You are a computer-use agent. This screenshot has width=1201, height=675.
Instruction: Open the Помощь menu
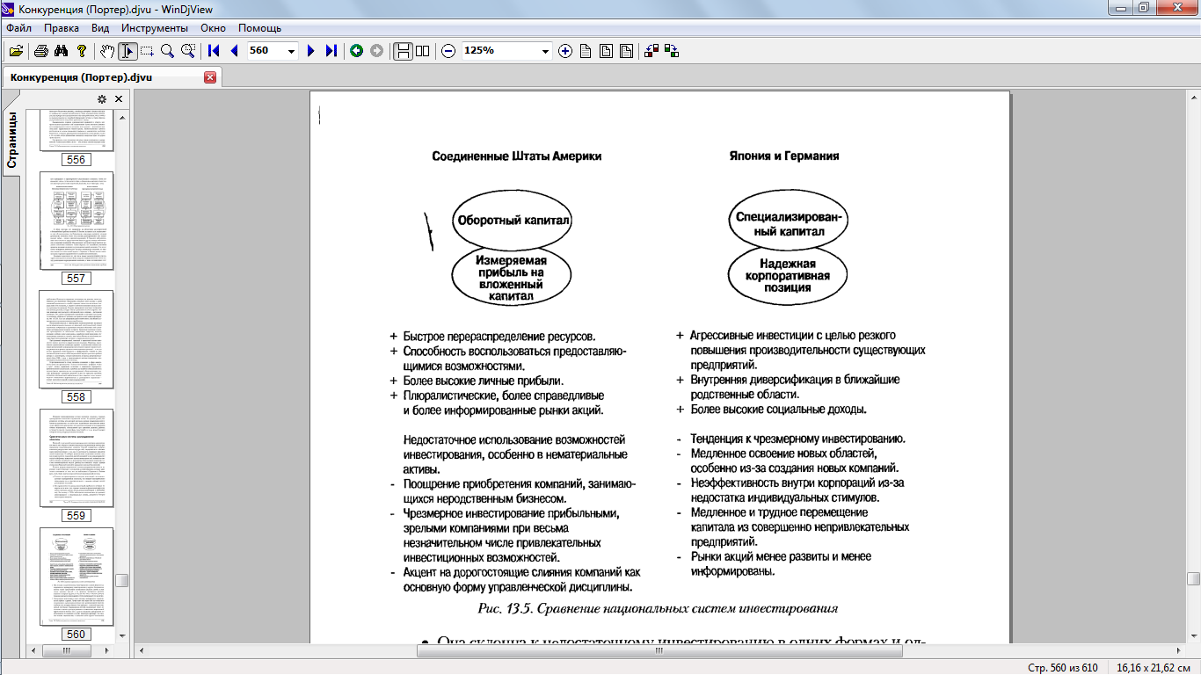pos(260,28)
